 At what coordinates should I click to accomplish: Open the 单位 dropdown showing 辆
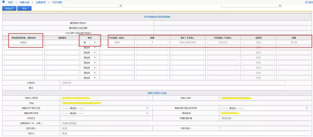tap(90, 42)
